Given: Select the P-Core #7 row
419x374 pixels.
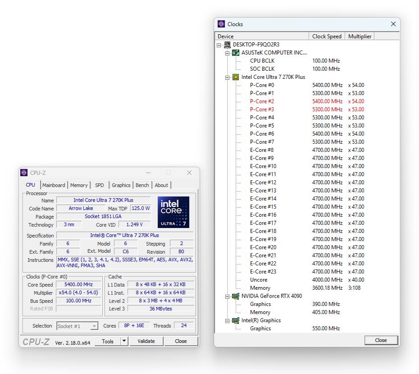Looking at the screenshot, I should tap(307, 141).
